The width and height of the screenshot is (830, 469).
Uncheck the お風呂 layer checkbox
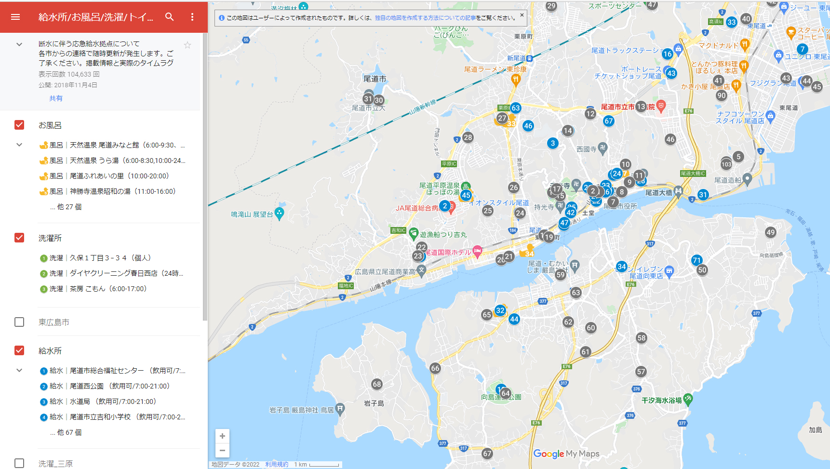tap(19, 125)
